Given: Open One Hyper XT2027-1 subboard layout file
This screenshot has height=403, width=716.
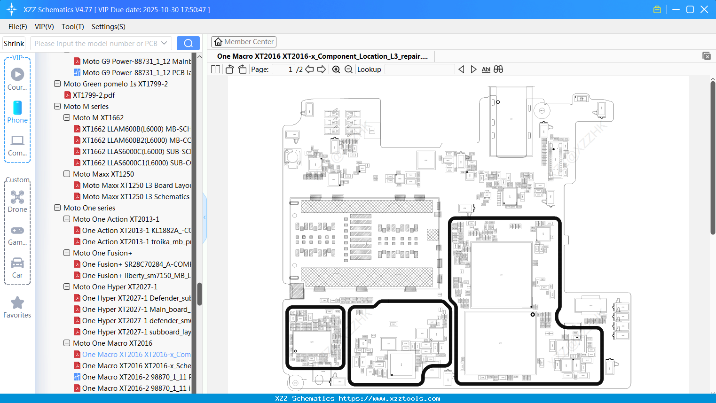Looking at the screenshot, I should [x=132, y=332].
